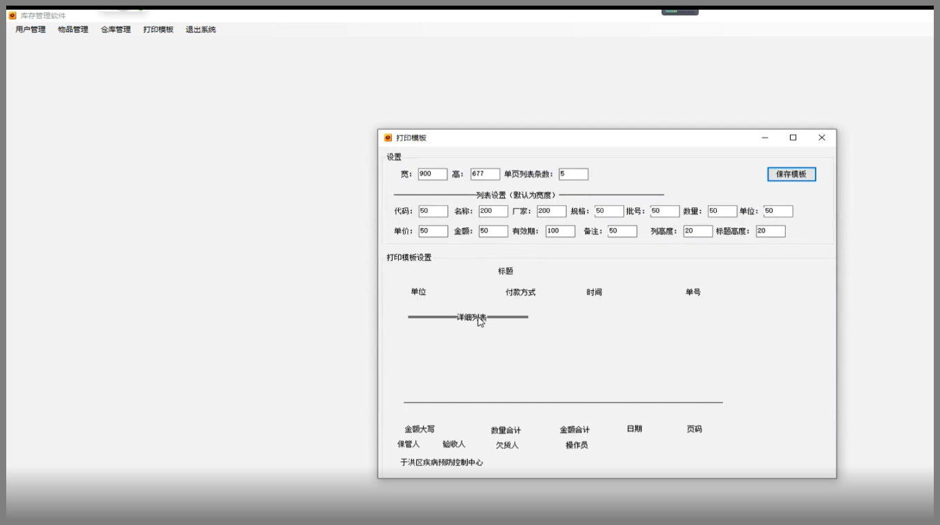Image resolution: width=940 pixels, height=525 pixels.
Task: Close the 打印模板 dialog
Action: tap(821, 137)
